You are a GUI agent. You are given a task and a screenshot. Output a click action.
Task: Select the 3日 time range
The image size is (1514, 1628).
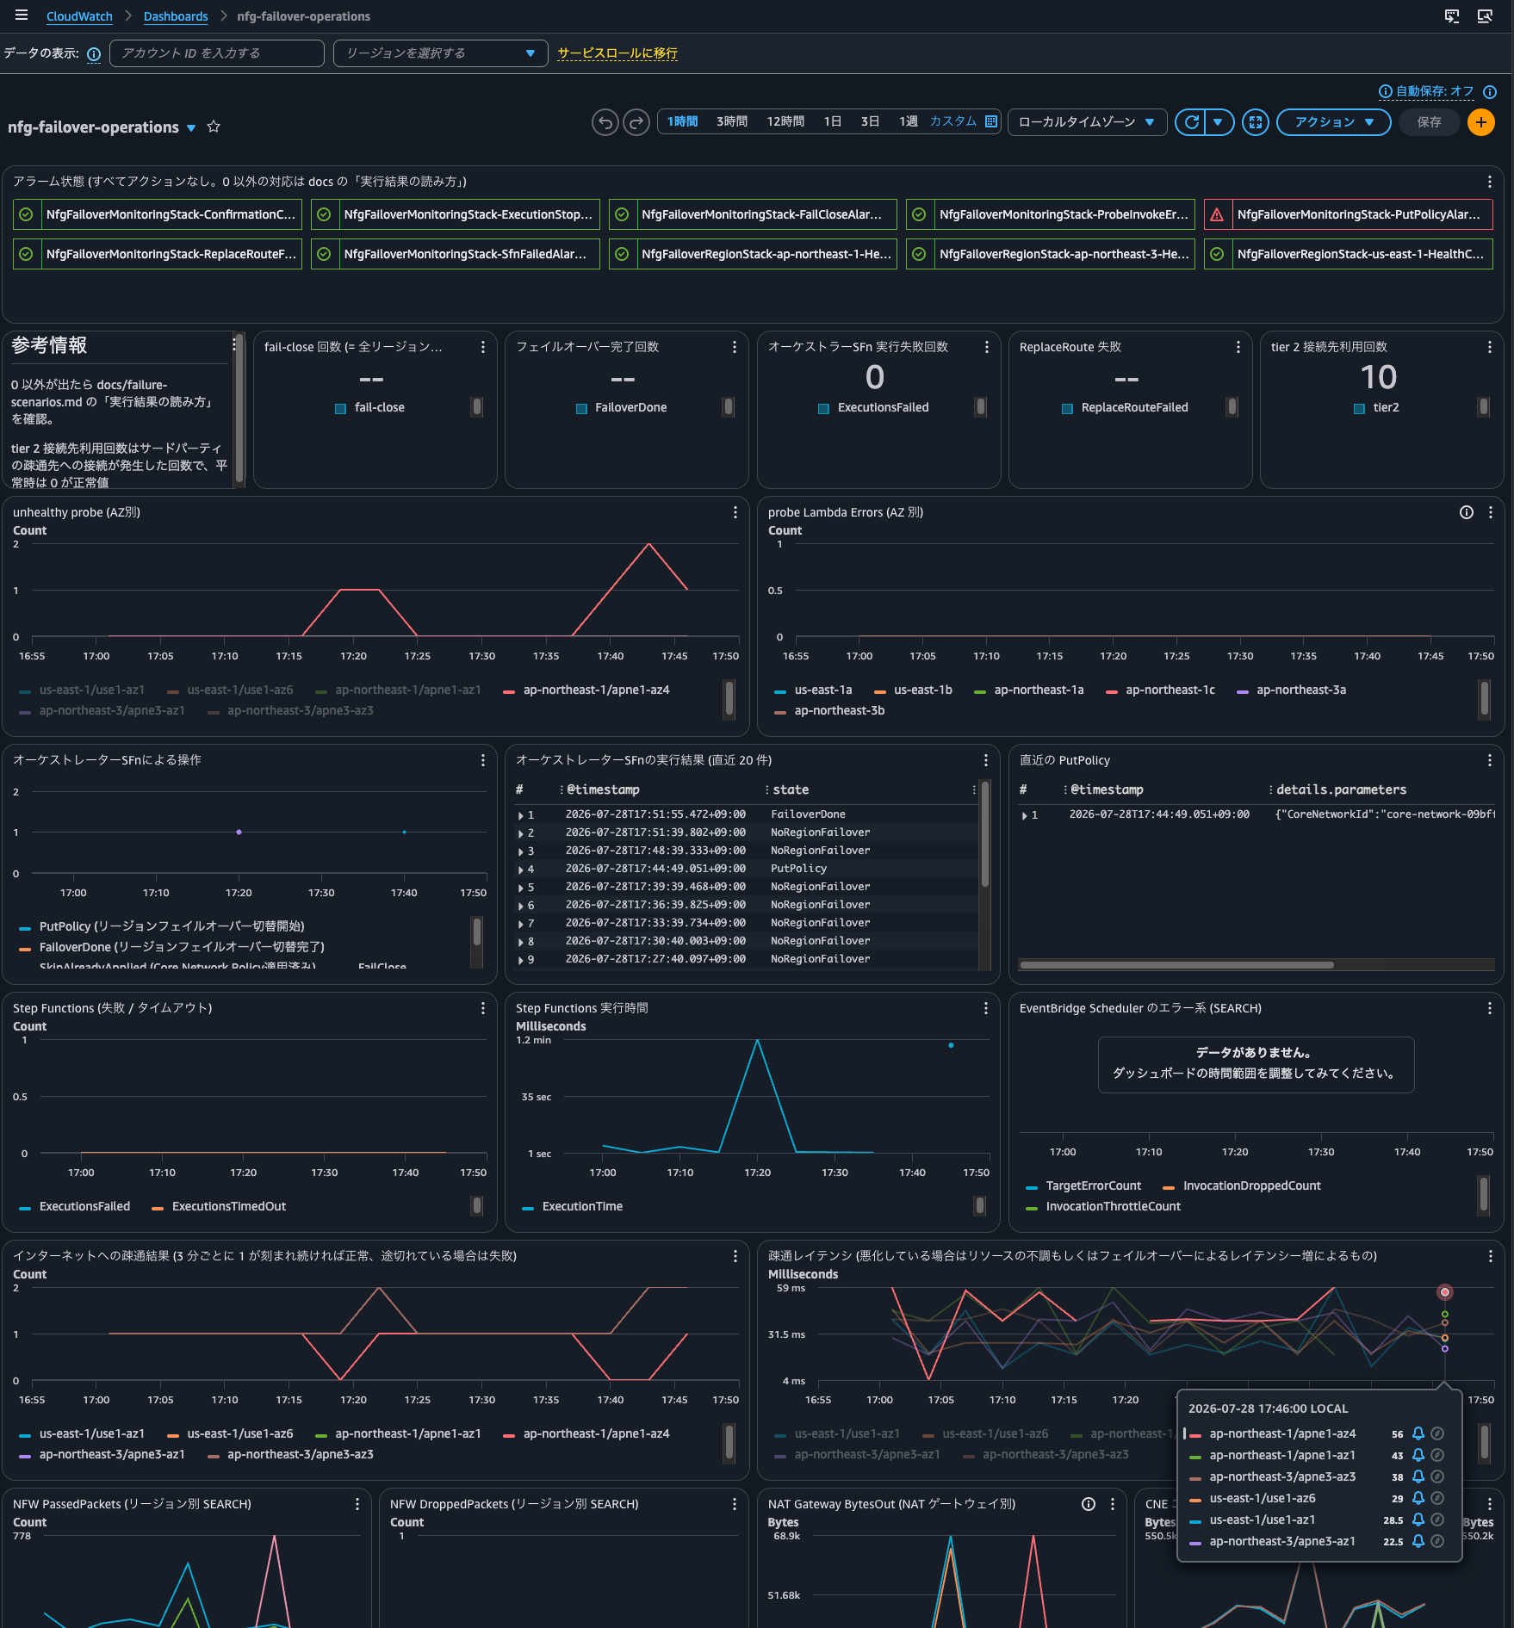coord(870,121)
